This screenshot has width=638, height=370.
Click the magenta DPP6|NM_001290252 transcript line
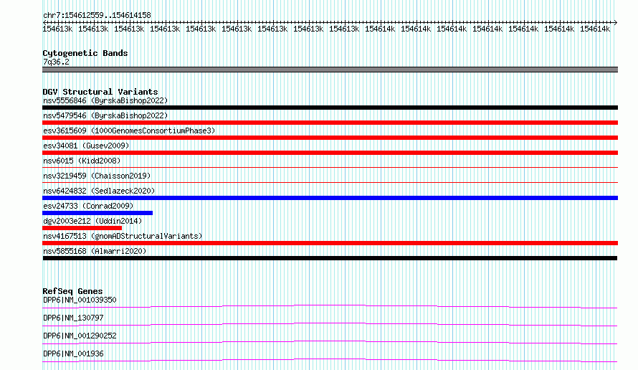pyautogui.click(x=330, y=342)
